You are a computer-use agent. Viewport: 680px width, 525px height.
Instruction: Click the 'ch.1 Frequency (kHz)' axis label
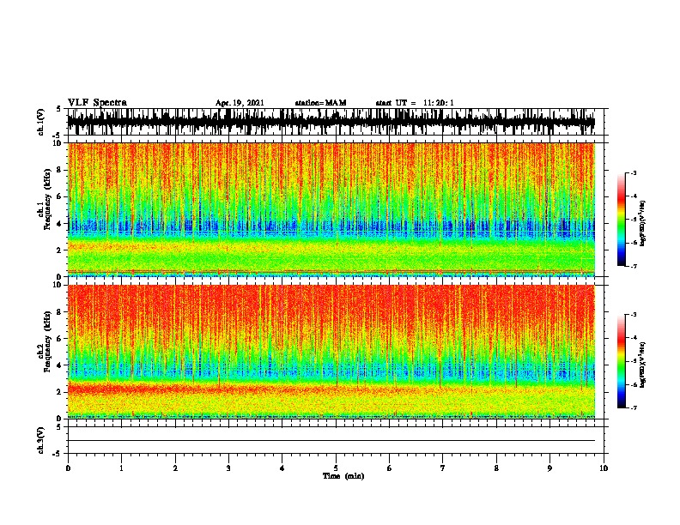coord(45,200)
